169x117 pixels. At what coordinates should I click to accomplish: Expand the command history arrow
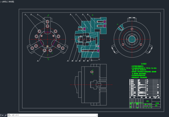[97, 115]
